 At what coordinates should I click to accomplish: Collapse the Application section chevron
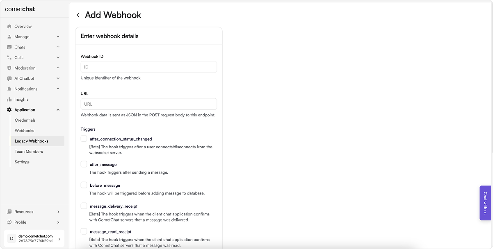pyautogui.click(x=58, y=110)
